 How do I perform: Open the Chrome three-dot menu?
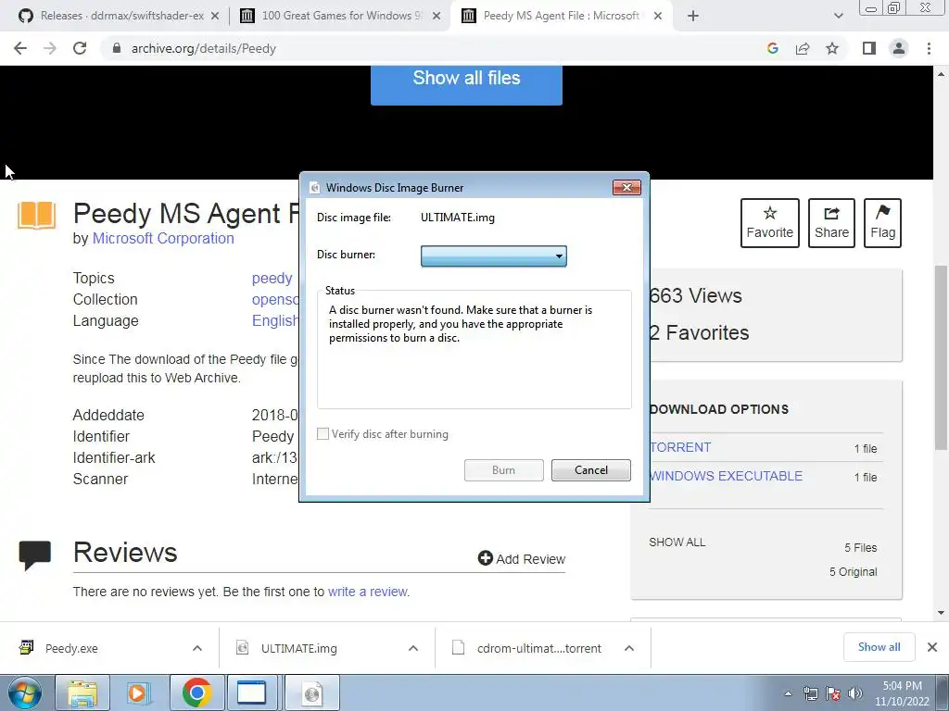929,48
